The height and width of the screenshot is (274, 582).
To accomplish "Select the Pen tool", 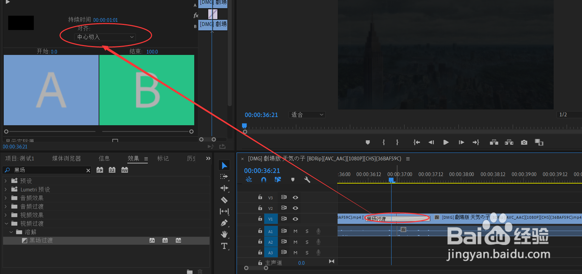I will tap(224, 223).
